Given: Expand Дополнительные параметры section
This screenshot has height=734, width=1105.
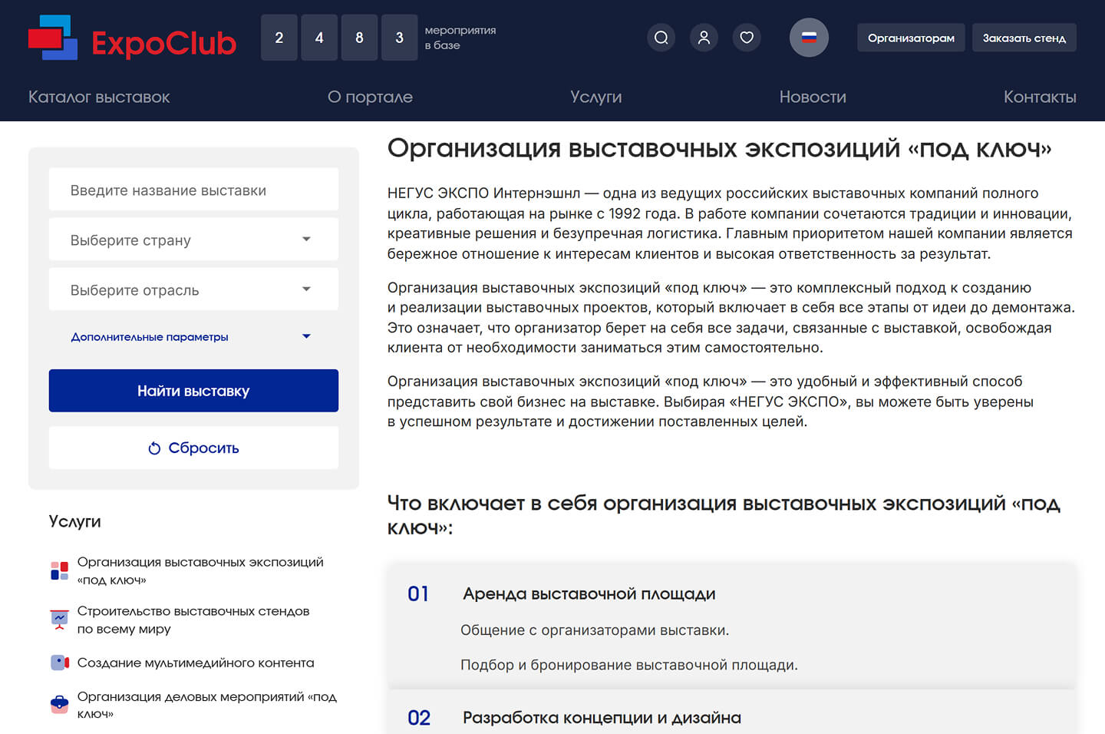Looking at the screenshot, I should tap(193, 336).
